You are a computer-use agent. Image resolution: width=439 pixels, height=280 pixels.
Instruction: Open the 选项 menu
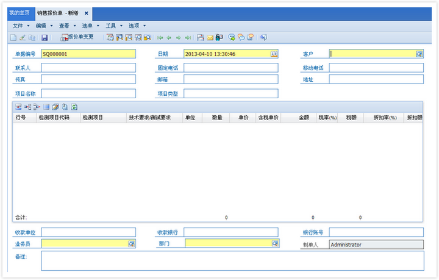[137, 26]
